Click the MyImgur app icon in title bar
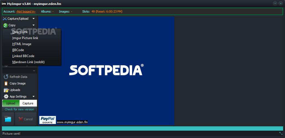285x138 pixels. pyautogui.click(x=4, y=4)
